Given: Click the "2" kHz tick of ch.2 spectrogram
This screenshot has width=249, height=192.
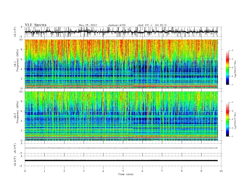Looking at the screenshot, I should coord(22,131).
